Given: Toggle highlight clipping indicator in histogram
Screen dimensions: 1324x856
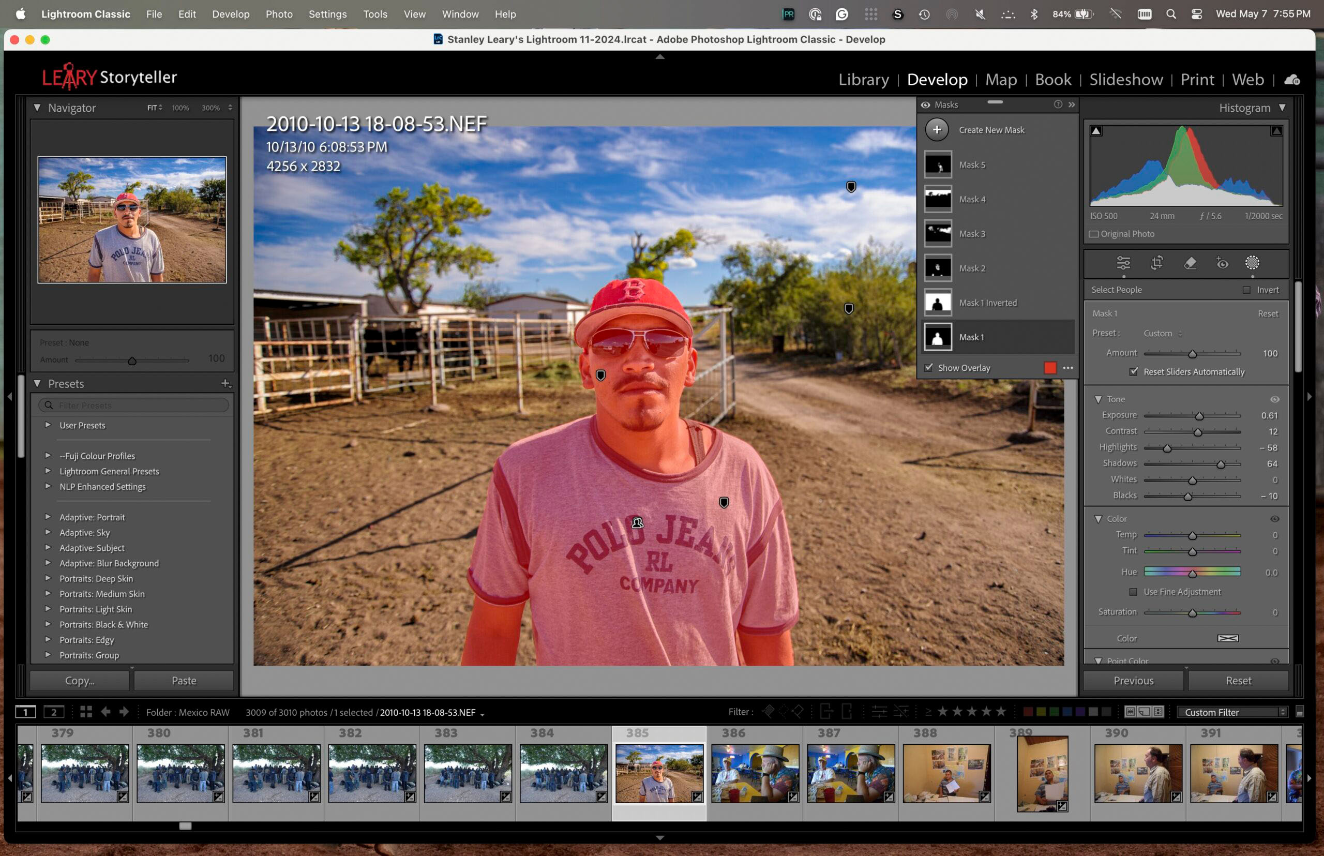Looking at the screenshot, I should coord(1276,131).
